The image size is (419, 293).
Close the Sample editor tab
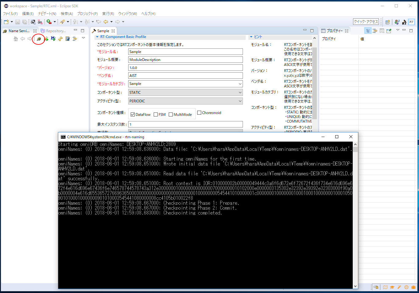click(x=113, y=31)
